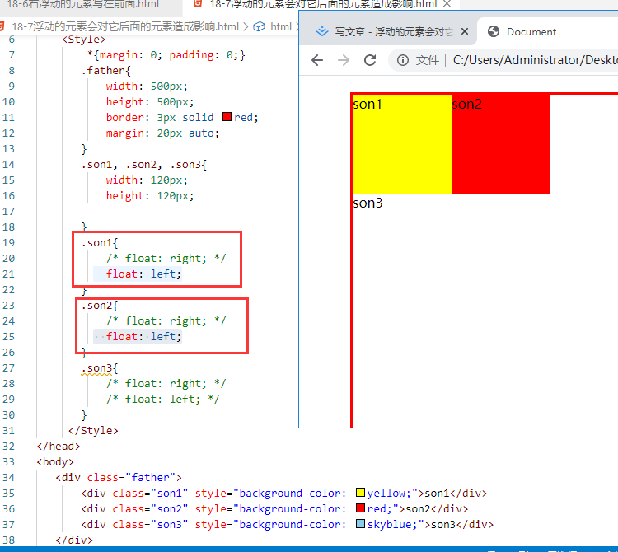The width and height of the screenshot is (618, 552).
Task: Click the </head> closing tag
Action: click(59, 446)
